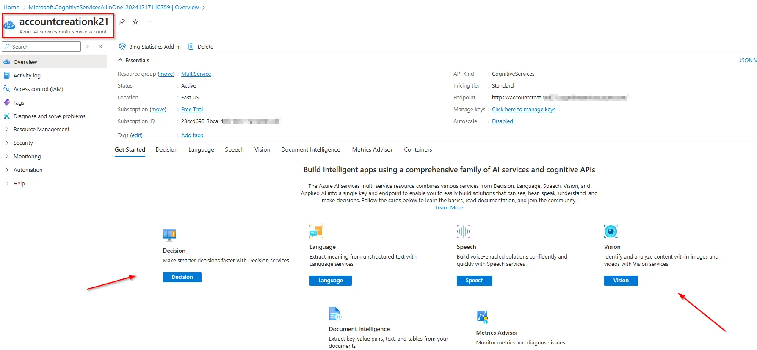Open the Activity log
This screenshot has width=757, height=350.
tap(27, 75)
